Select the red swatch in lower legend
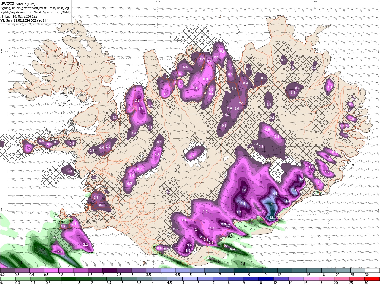This screenshot has width=380, height=285. pyautogui.click(x=372, y=279)
